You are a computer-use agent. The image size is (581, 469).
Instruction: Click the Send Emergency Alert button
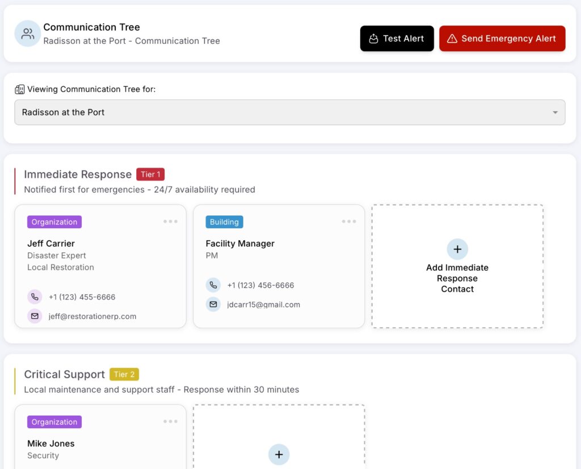[502, 39]
